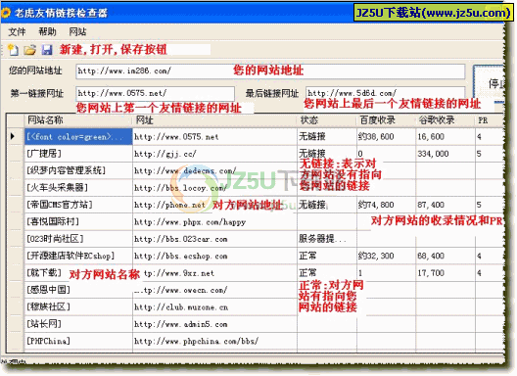Image resolution: width=517 pixels, height=376 pixels.
Task: Click the http://bbs.locoy.com/ URL cell
Action: pyautogui.click(x=214, y=188)
